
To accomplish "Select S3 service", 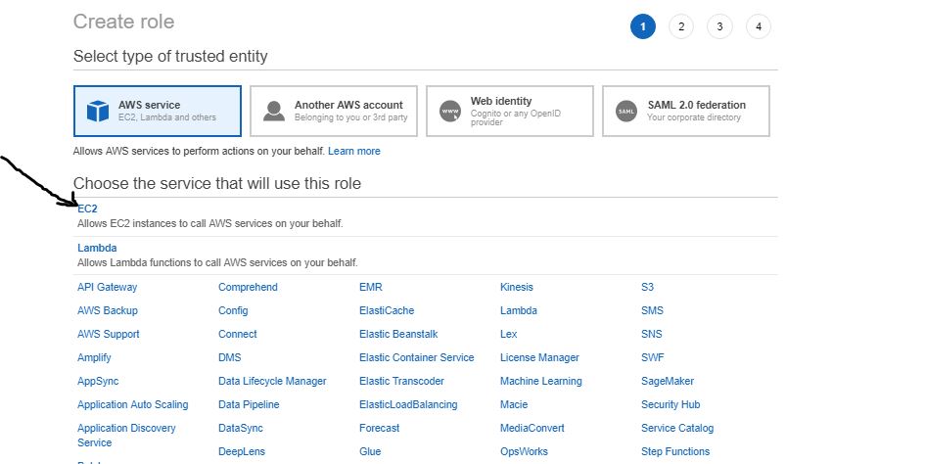I will pos(647,287).
